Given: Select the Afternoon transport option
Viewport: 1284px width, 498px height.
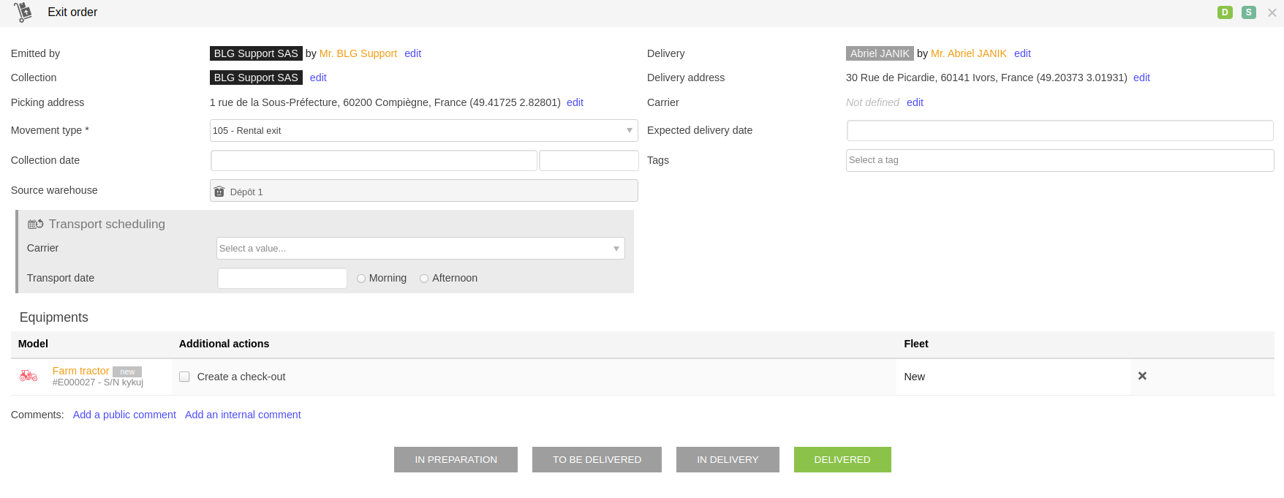Looking at the screenshot, I should pos(424,279).
